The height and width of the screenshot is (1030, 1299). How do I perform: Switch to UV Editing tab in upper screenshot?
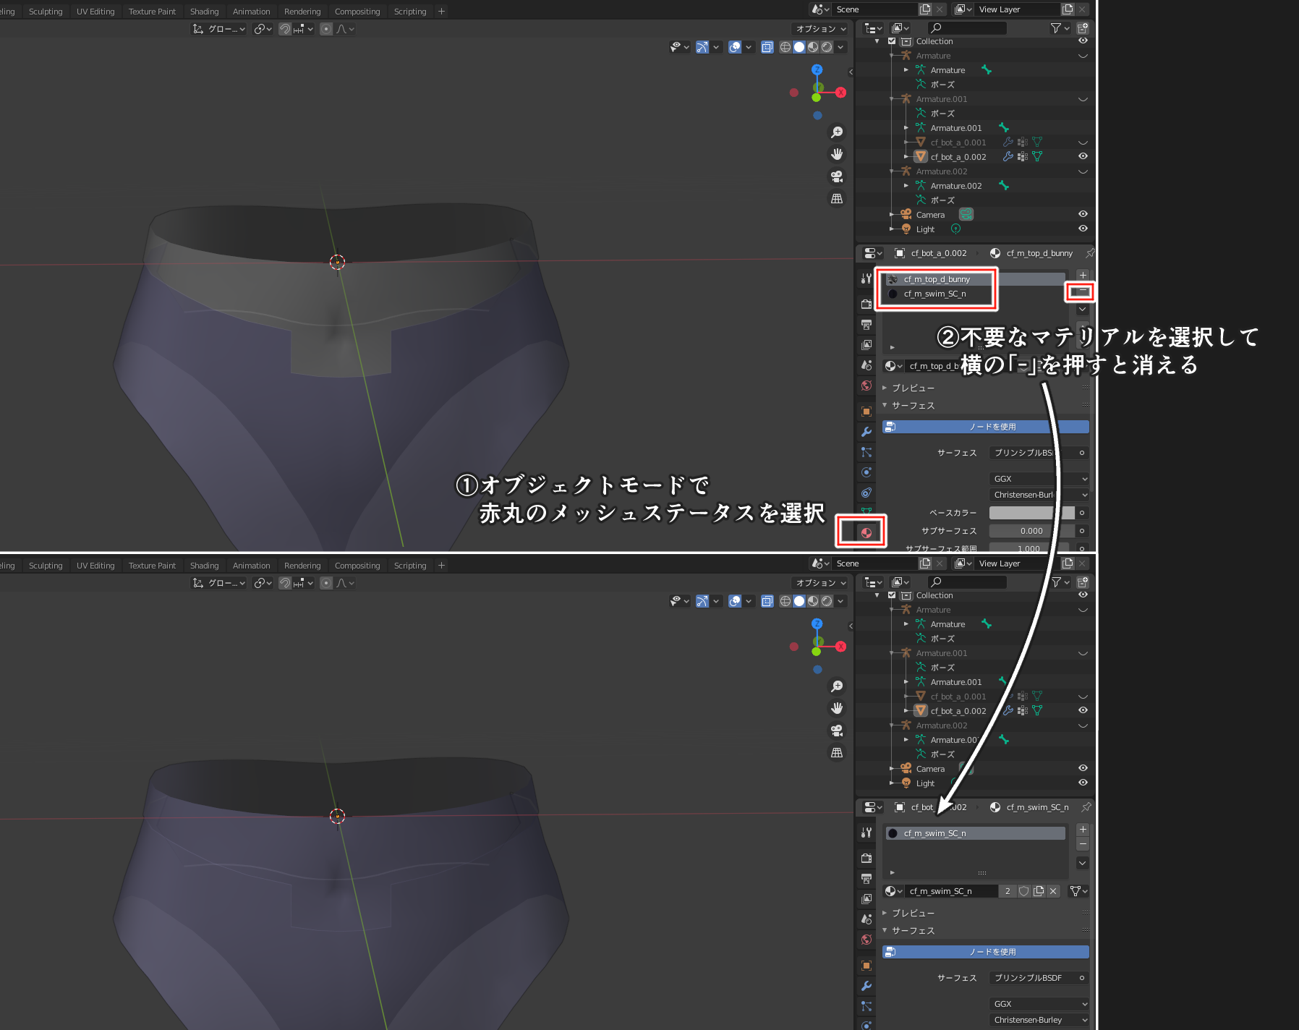click(95, 12)
